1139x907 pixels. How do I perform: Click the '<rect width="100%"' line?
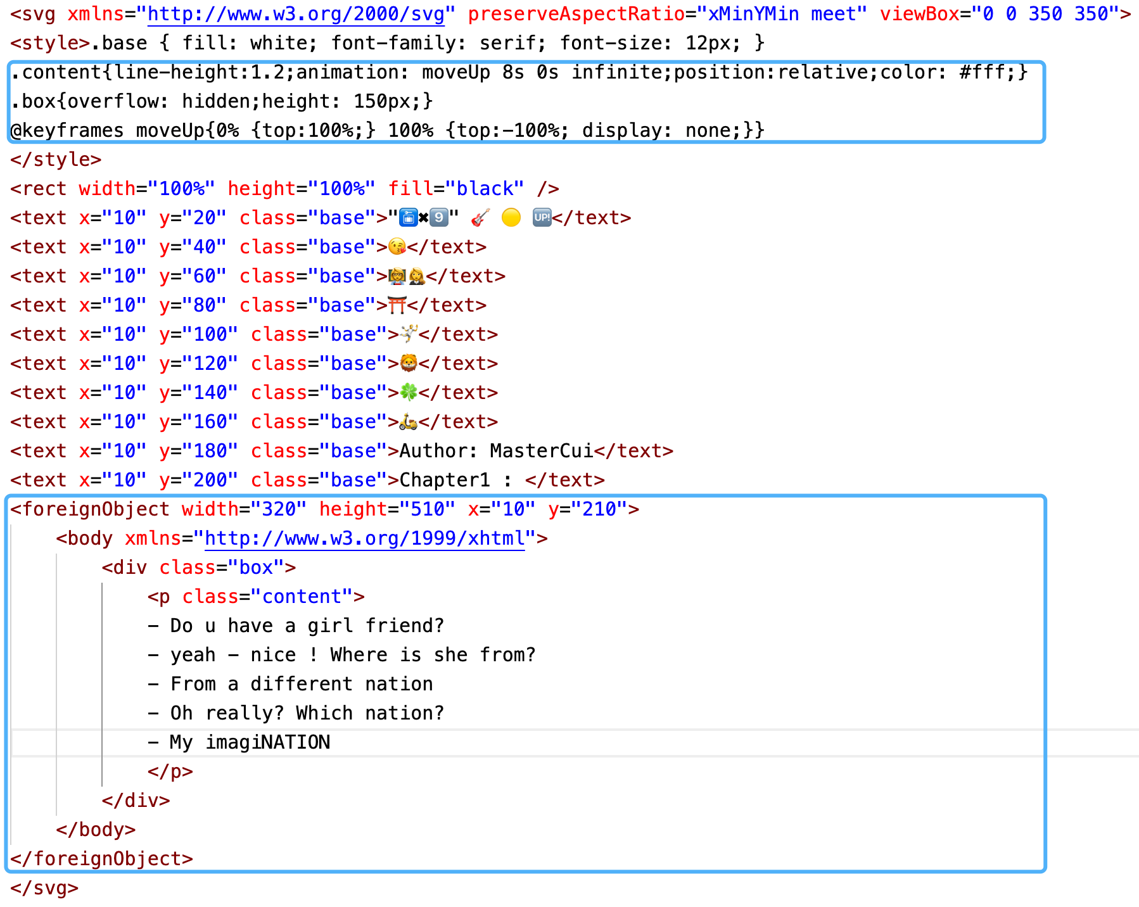(284, 189)
